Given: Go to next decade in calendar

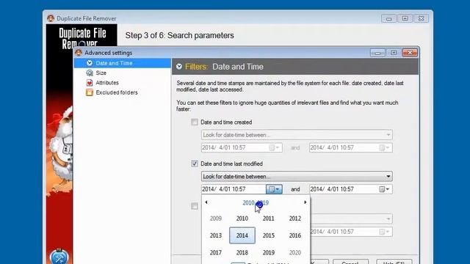Looking at the screenshot, I should 305,202.
